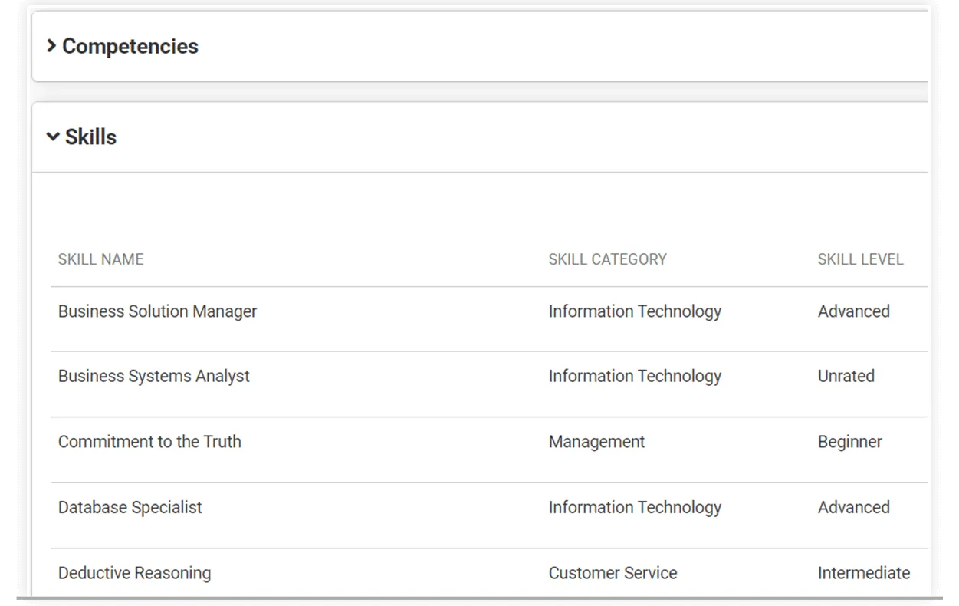
Task: Click the chevron next to Competencies
Action: tap(52, 46)
